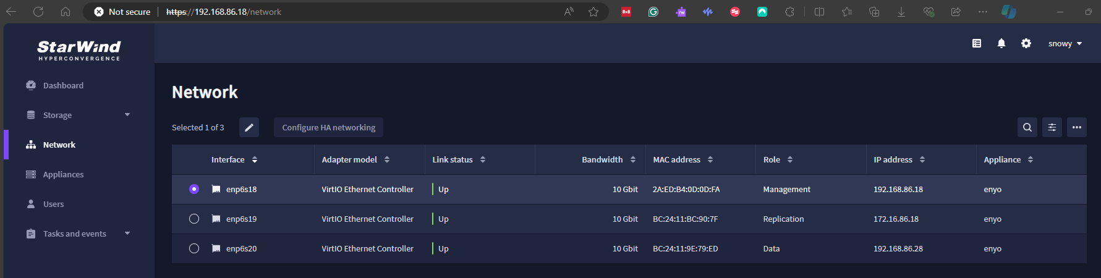This screenshot has height=278, width=1101.
Task: Click the StarWind Hyperconvergence logo
Action: [x=79, y=50]
